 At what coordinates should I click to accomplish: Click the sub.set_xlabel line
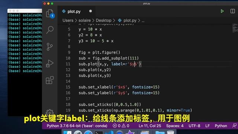point(119,87)
